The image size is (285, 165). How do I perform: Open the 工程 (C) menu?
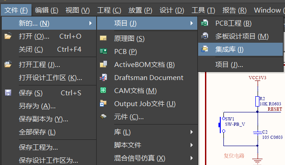tap(109, 10)
